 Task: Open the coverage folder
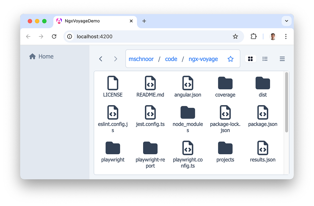[225, 83]
